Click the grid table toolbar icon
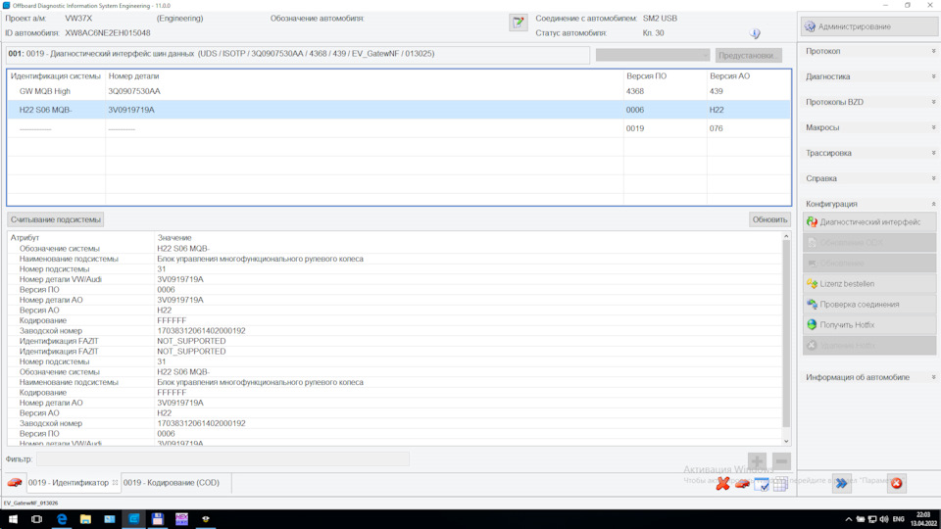941x529 pixels. point(780,484)
